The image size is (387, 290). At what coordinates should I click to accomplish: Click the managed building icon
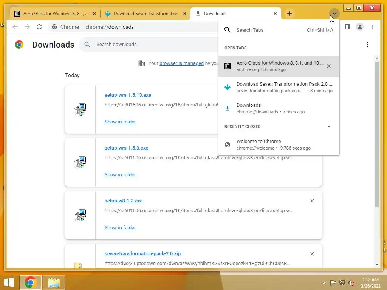[x=142, y=63]
